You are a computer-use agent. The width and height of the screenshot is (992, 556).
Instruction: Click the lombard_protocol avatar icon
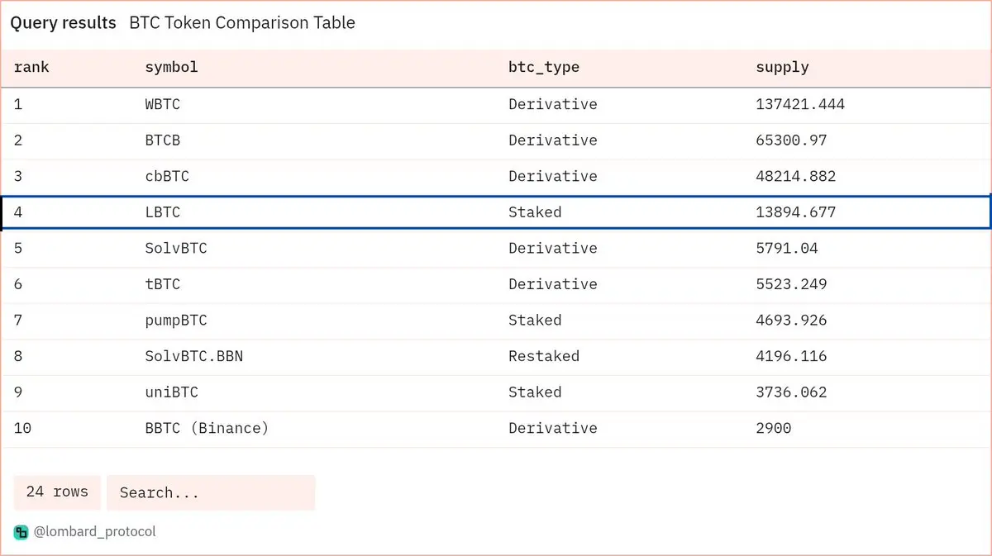point(21,532)
